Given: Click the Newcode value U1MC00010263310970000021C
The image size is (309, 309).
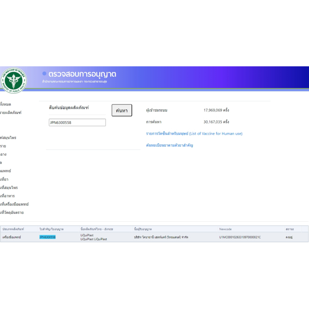Looking at the screenshot, I should pos(240,237).
